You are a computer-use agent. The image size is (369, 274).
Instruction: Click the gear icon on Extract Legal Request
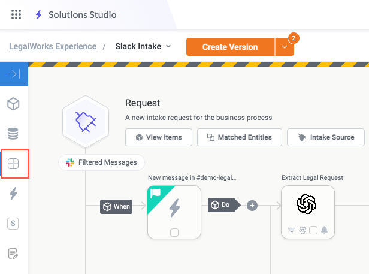(x=303, y=230)
